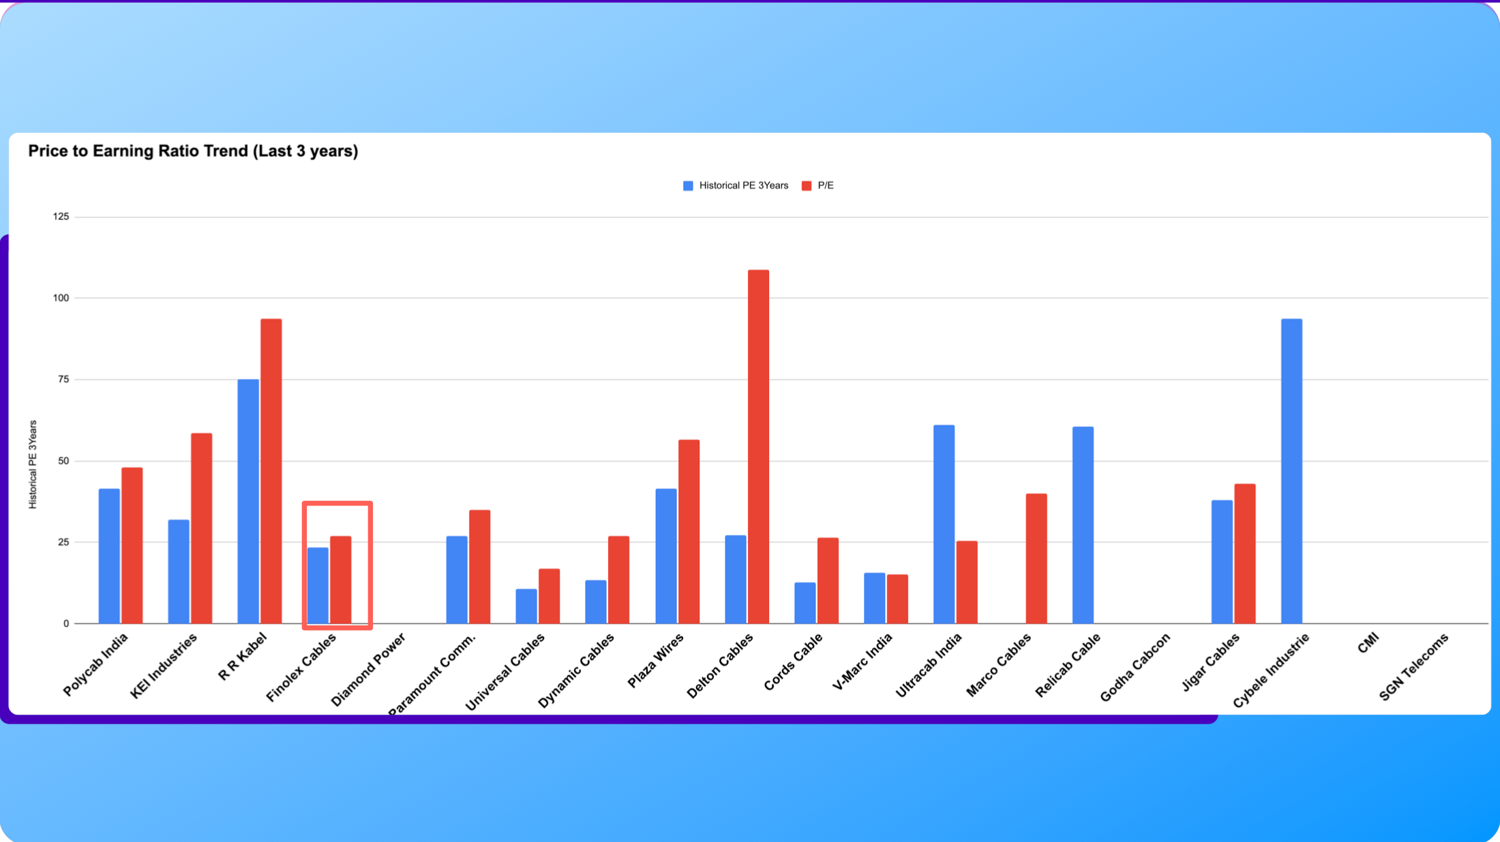Screen dimensions: 1500x842
Task: Click the red P/E bar for Jigar Cables
Action: 1245,554
